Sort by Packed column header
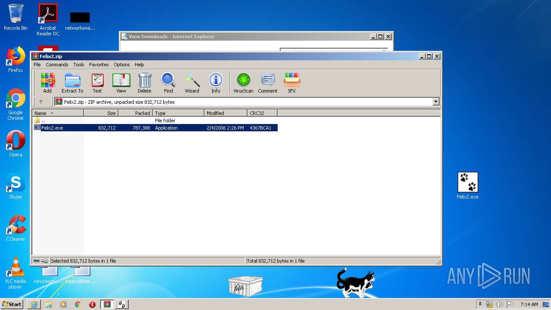This screenshot has height=310, width=551. coord(136,113)
